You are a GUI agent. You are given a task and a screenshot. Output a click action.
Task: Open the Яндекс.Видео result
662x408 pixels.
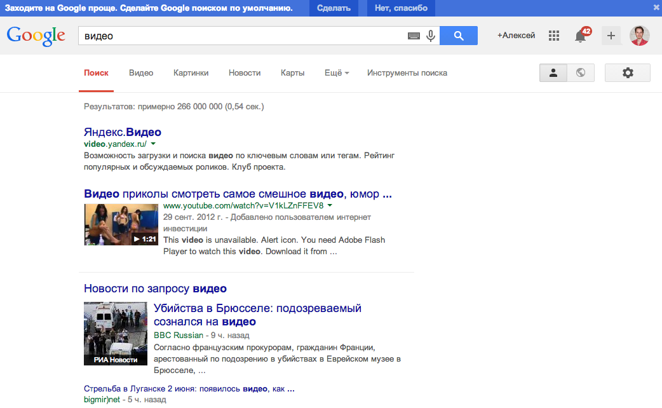(x=123, y=132)
